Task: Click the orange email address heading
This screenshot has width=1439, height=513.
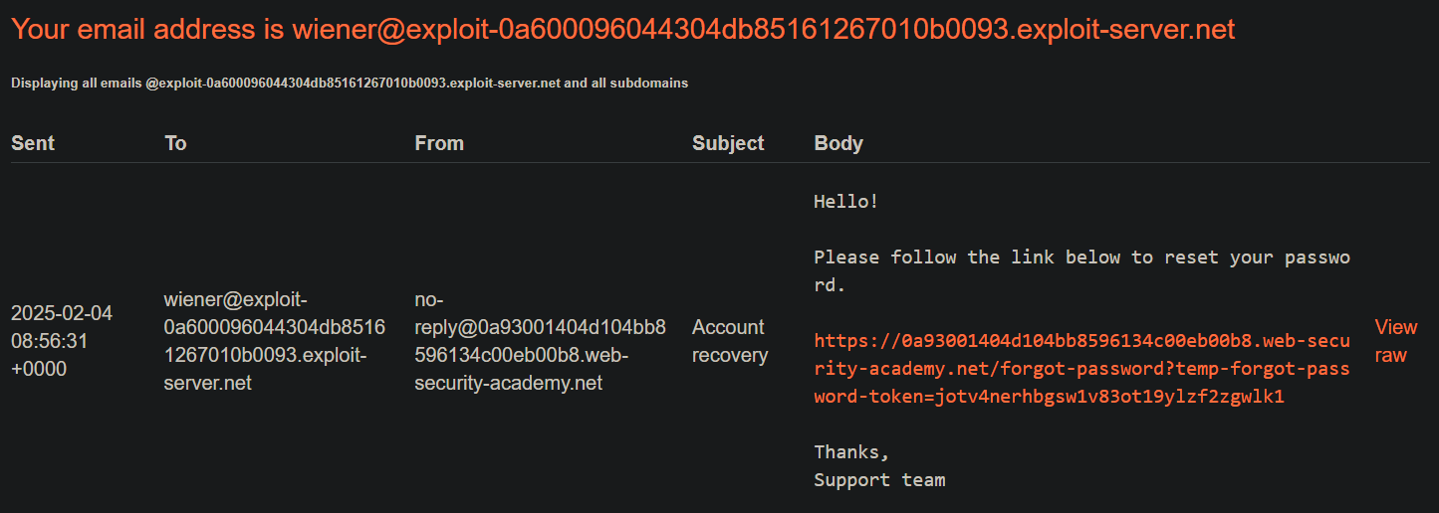Action: click(x=622, y=29)
